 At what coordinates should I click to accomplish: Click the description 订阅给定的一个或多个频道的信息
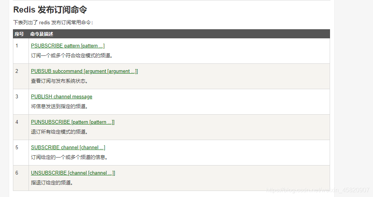[69, 157]
